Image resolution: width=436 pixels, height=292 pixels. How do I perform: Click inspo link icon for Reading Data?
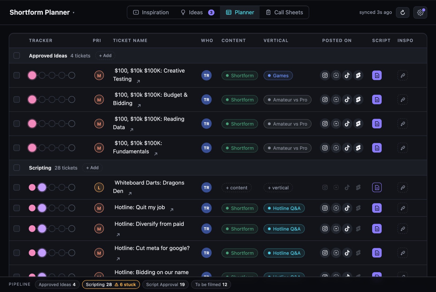tap(403, 124)
